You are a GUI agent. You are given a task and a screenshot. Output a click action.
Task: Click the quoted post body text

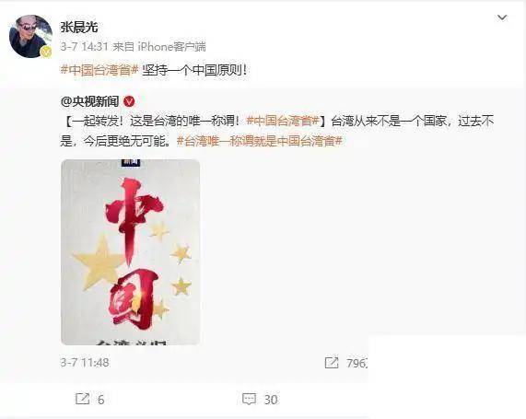[x=277, y=131]
